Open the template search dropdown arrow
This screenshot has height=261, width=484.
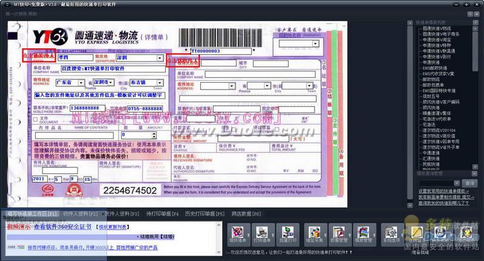pyautogui.click(x=457, y=183)
